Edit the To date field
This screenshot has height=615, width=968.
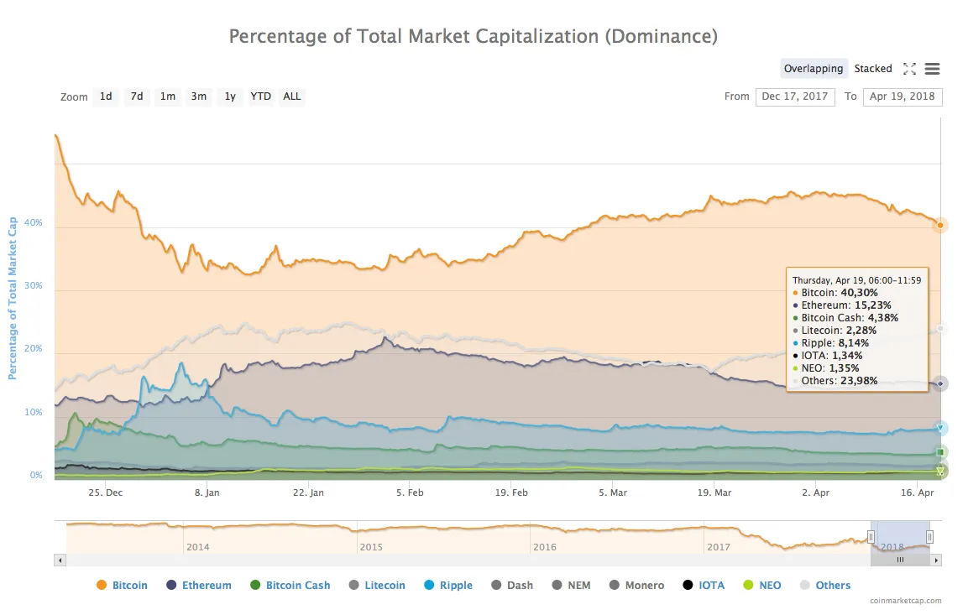pyautogui.click(x=903, y=96)
